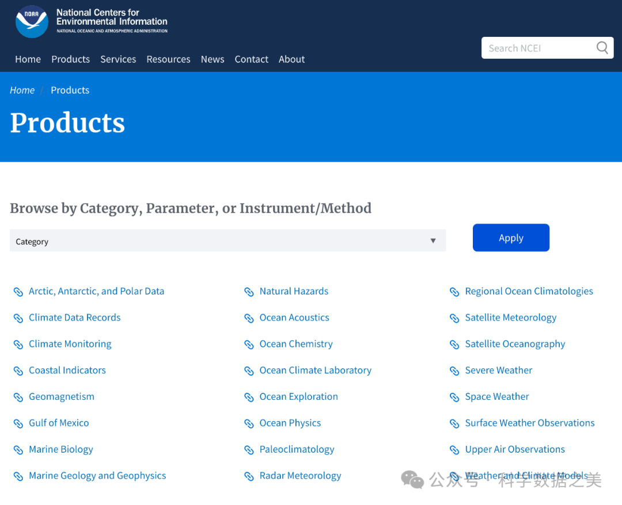Click chain icon beside Paleoclimatology

(x=249, y=450)
